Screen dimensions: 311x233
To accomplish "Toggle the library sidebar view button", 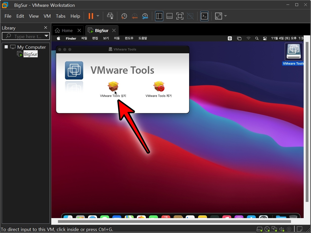I will [x=159, y=16].
